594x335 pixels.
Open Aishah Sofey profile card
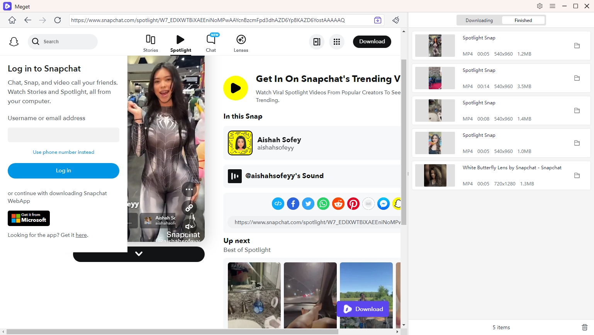click(x=312, y=143)
